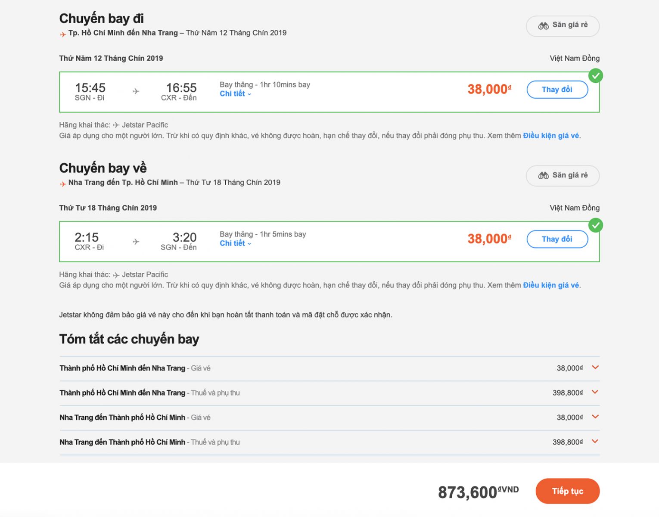Click green checkmark on return flight card
The image size is (659, 517).
pyautogui.click(x=596, y=225)
